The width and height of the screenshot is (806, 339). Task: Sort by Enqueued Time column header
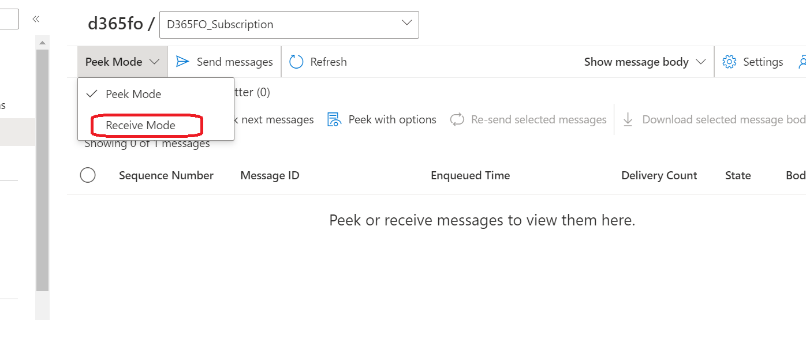[471, 175]
